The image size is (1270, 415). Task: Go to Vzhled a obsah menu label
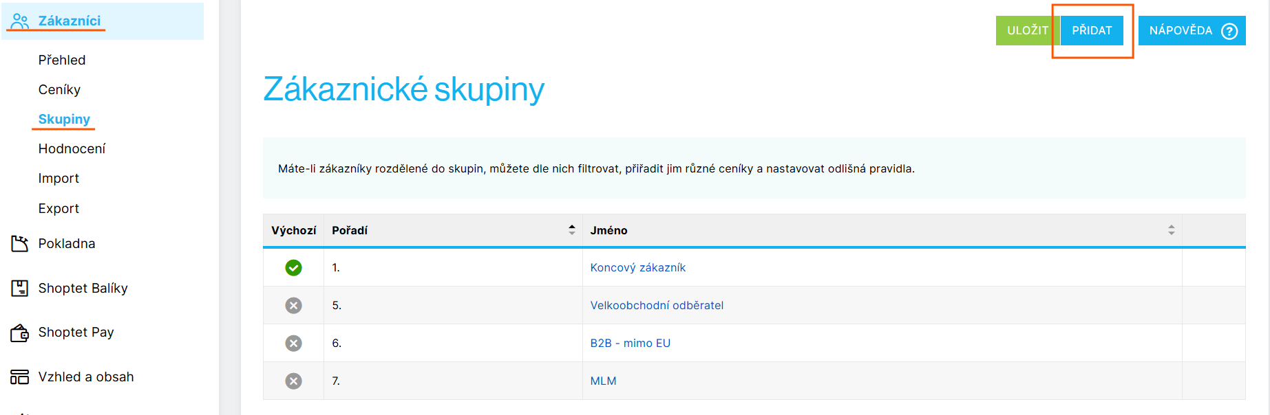86,377
